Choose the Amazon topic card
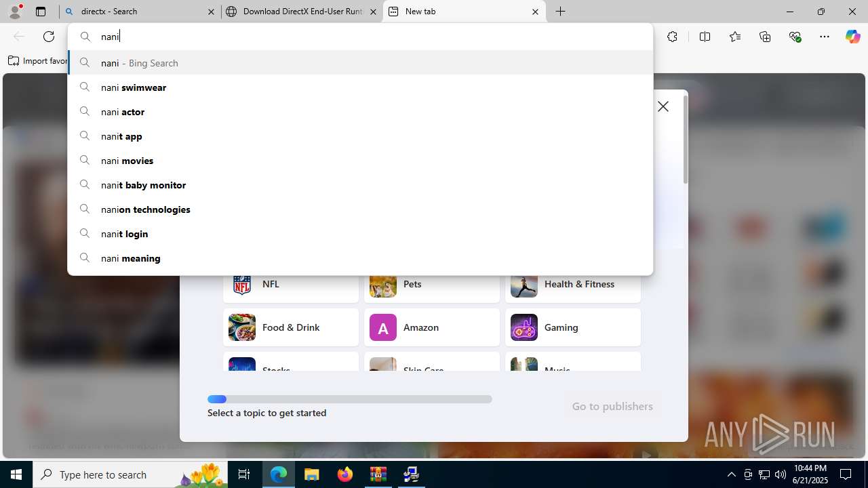This screenshot has height=488, width=868. click(x=432, y=327)
